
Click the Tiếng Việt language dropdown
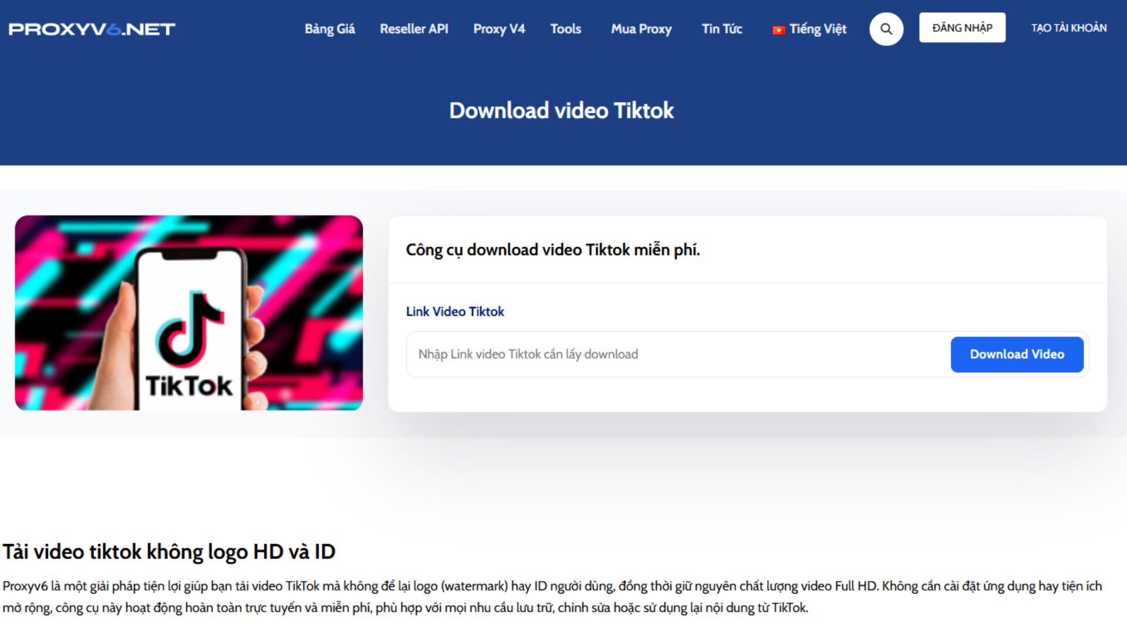coord(809,29)
